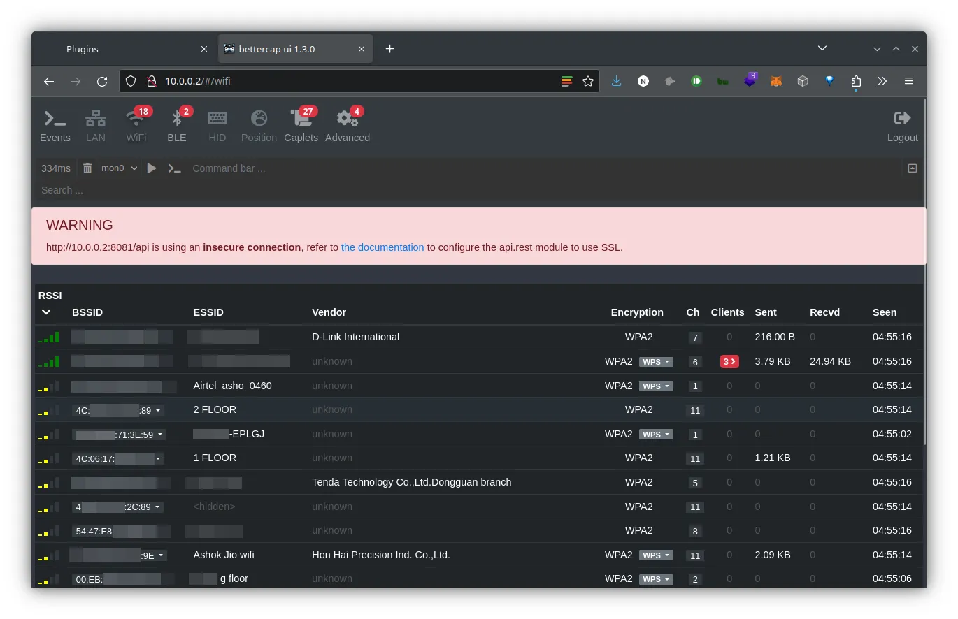Image resolution: width=958 pixels, height=619 pixels.
Task: Open the LAN module view
Action: coord(96,126)
